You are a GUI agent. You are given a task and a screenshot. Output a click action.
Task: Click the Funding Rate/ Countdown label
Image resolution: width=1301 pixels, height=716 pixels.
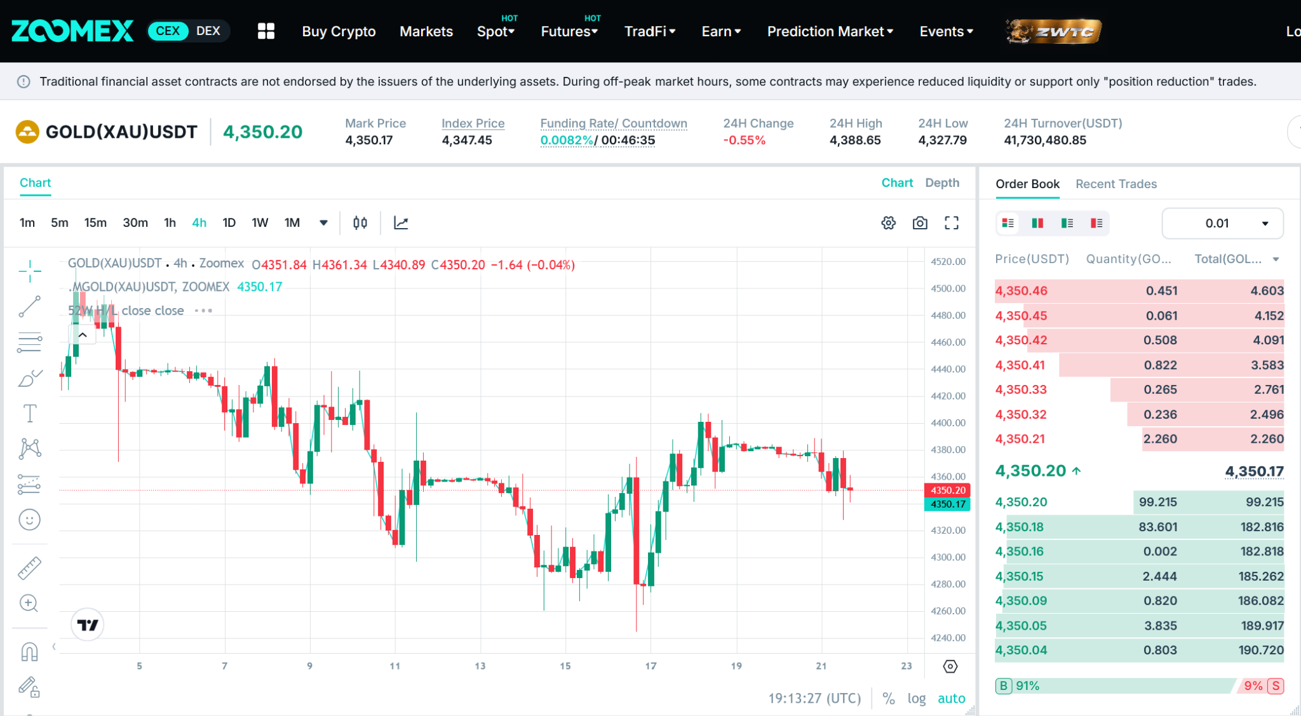(x=613, y=123)
